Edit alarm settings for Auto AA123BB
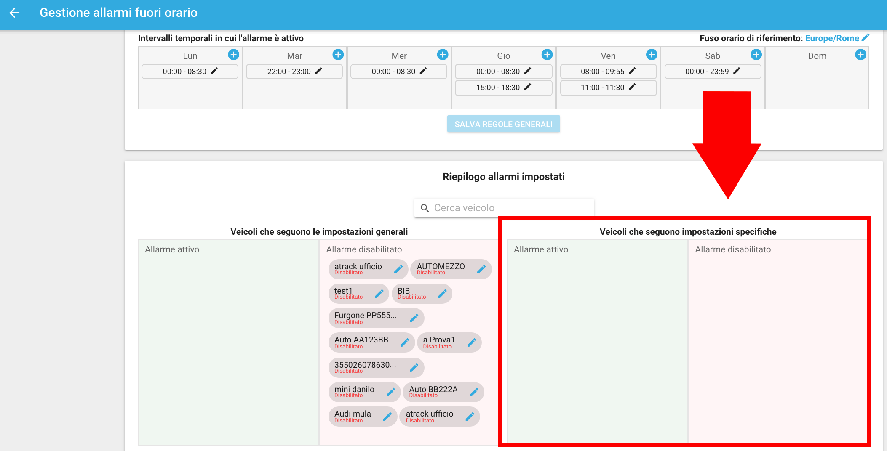Image resolution: width=887 pixels, height=451 pixels. pos(405,342)
